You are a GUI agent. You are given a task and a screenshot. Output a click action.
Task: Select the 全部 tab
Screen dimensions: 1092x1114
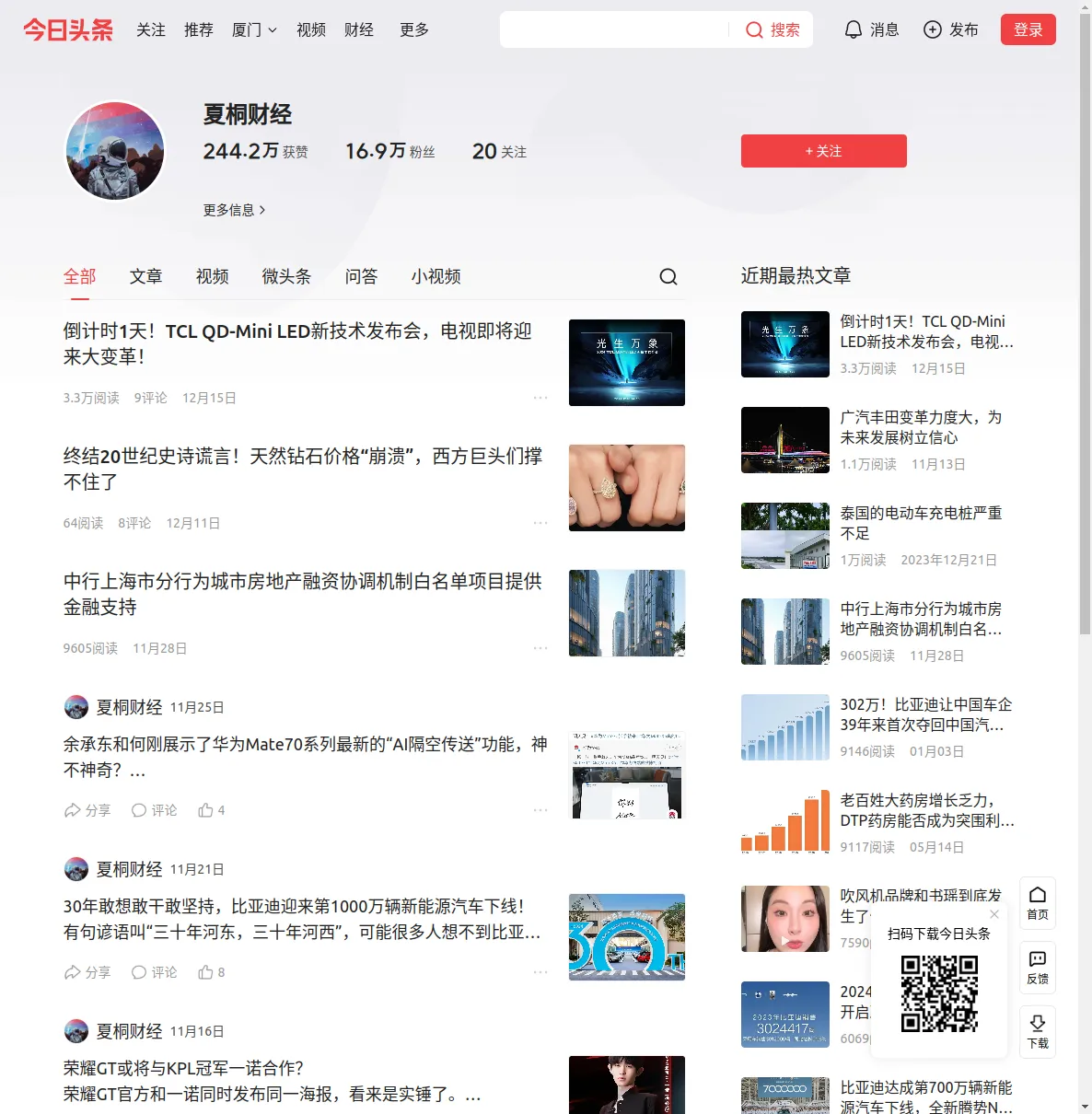[80, 276]
